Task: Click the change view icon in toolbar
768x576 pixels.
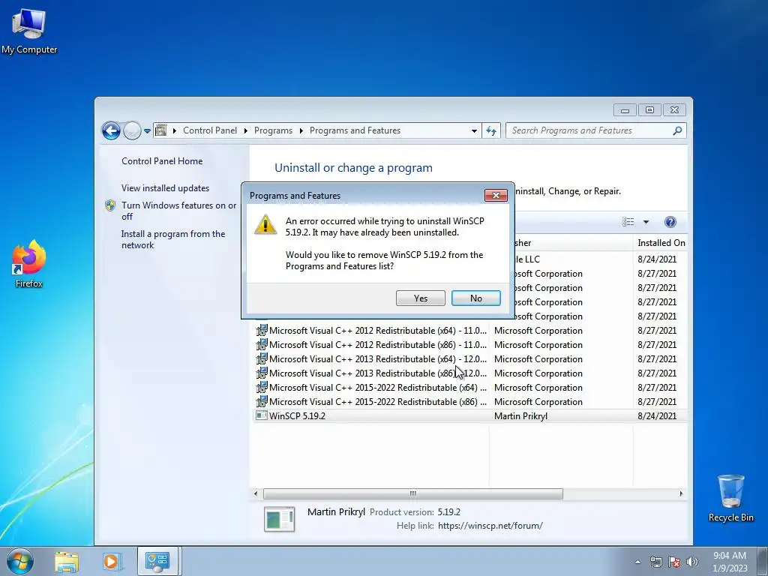Action: click(x=628, y=222)
